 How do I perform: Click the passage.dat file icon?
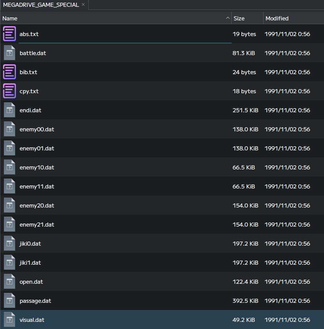coord(10,301)
